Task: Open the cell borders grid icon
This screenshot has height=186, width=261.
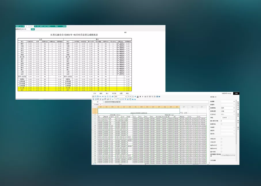Action: pos(133,96)
